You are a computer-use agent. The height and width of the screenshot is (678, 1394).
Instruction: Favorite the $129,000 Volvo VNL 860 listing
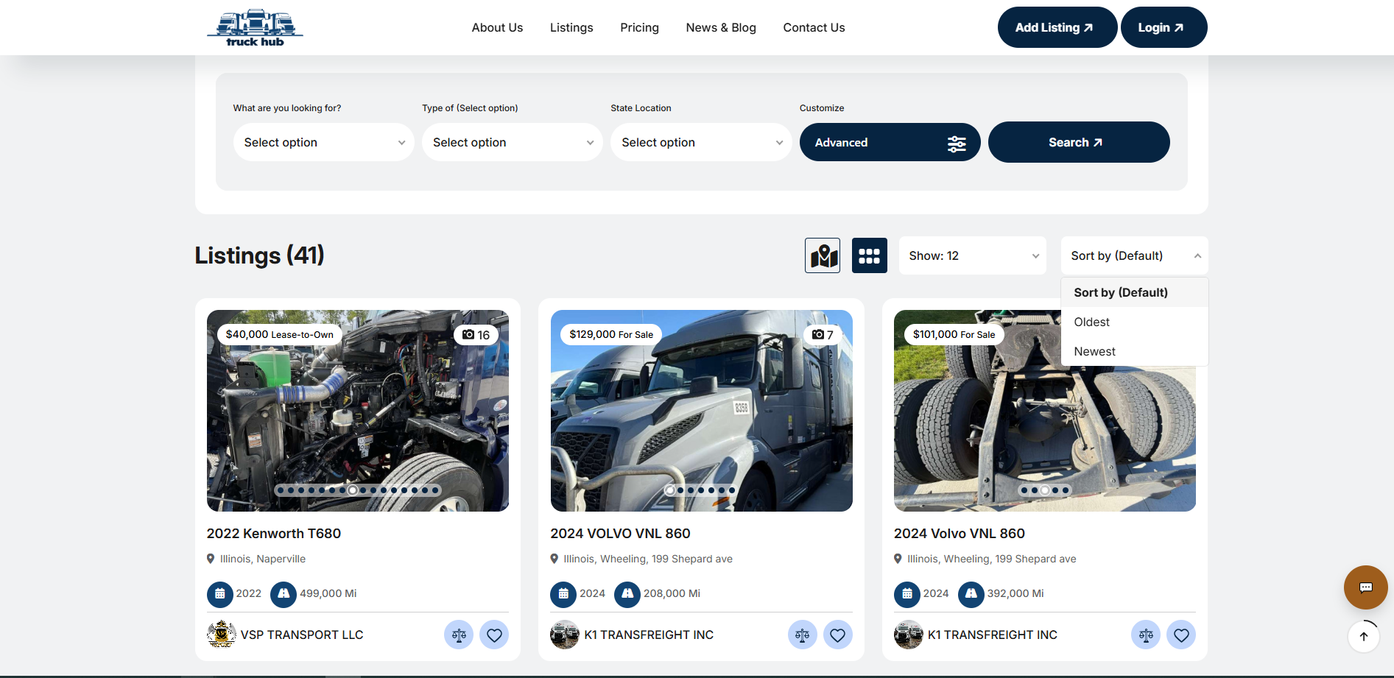[x=837, y=635]
